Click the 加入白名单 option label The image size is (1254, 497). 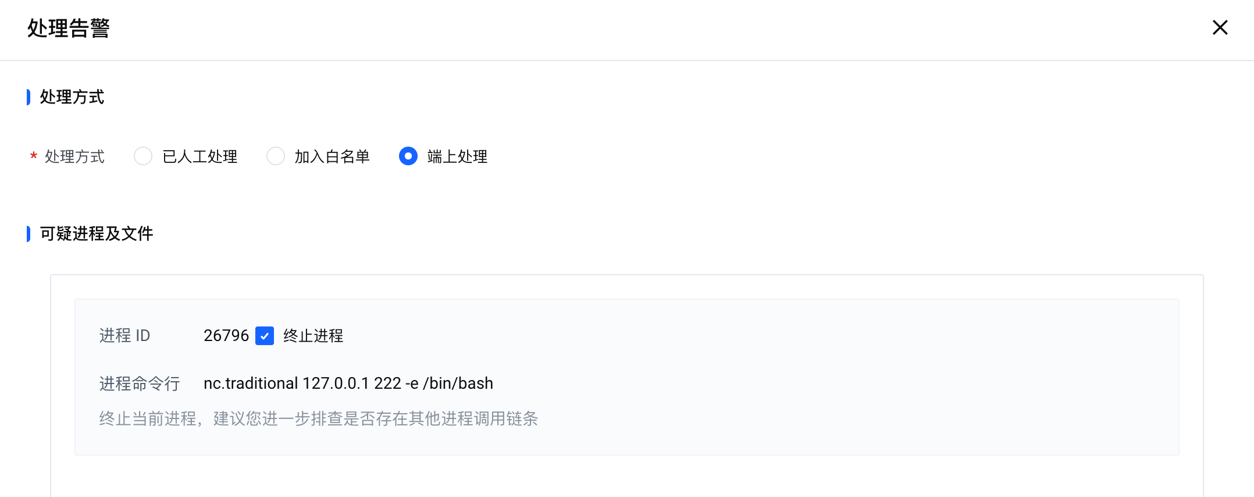(x=332, y=157)
